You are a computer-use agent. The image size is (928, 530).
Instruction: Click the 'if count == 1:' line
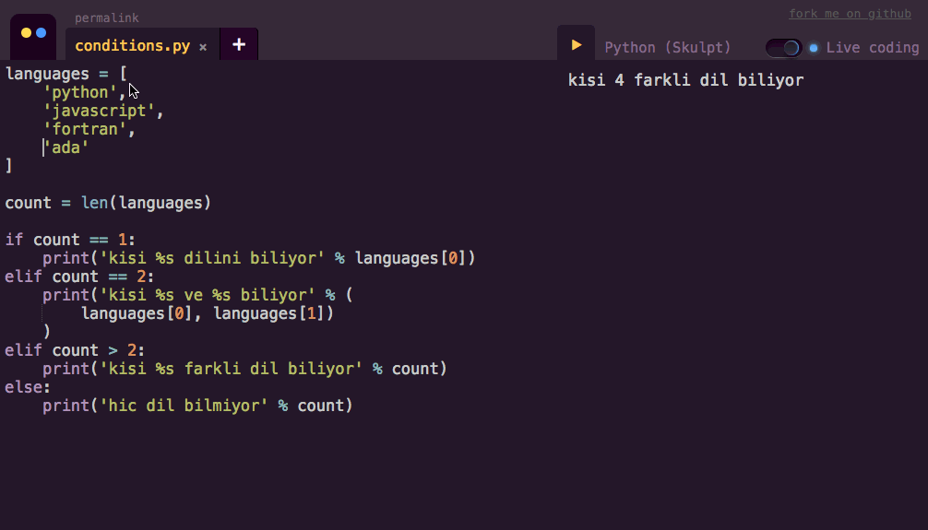[70, 240]
